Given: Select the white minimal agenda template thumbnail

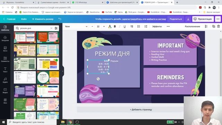Looking at the screenshot, I should (x=25, y=77).
